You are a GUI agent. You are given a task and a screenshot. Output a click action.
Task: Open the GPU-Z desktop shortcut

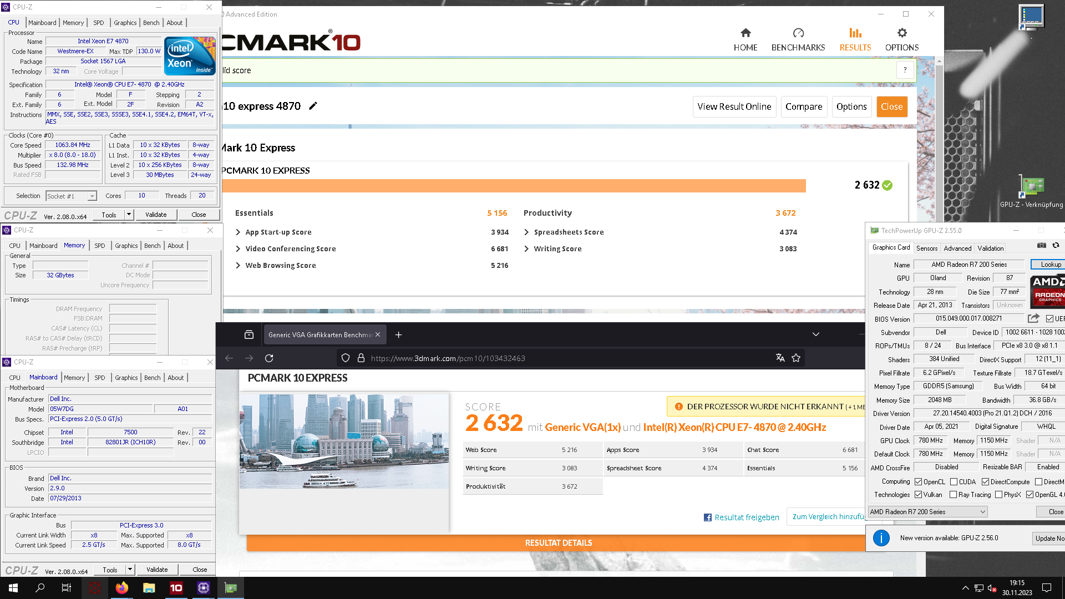pyautogui.click(x=1031, y=191)
